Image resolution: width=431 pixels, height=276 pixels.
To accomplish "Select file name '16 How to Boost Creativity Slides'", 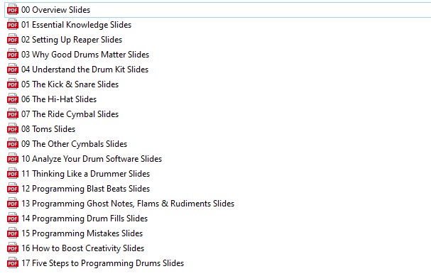I will point(83,248).
